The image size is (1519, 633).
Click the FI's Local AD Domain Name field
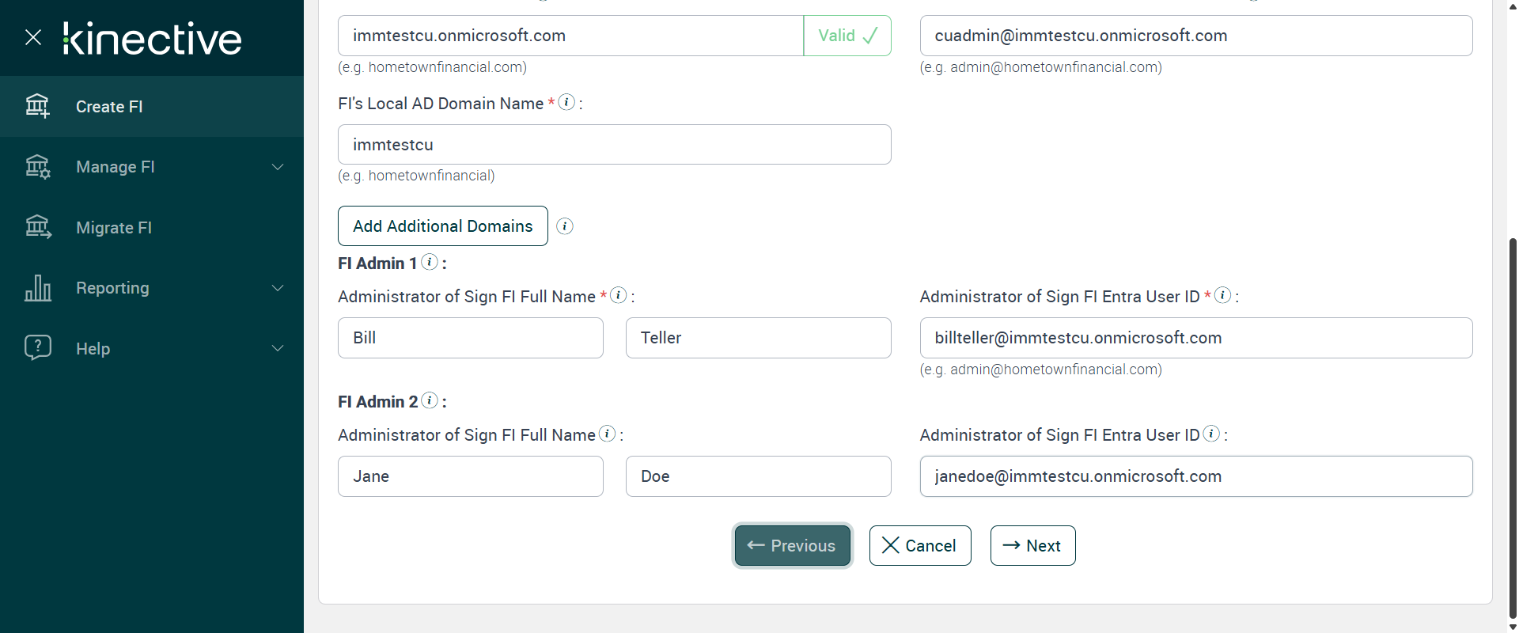pos(614,145)
